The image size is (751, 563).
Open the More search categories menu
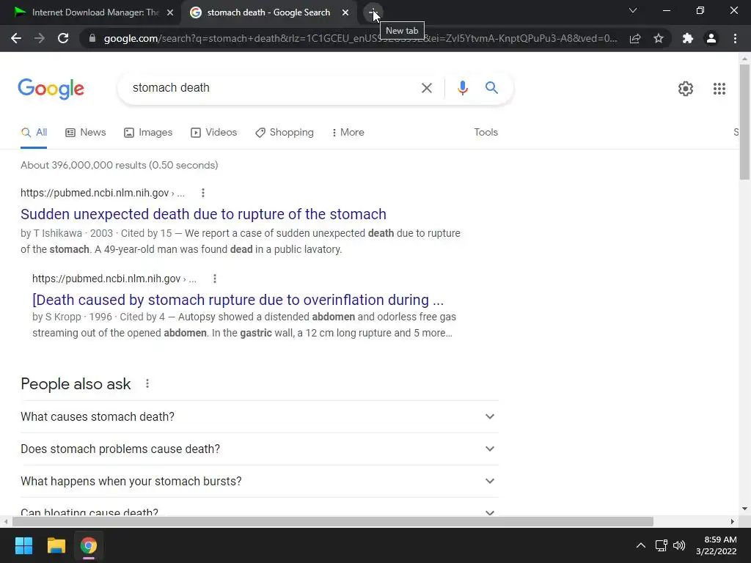pyautogui.click(x=348, y=133)
